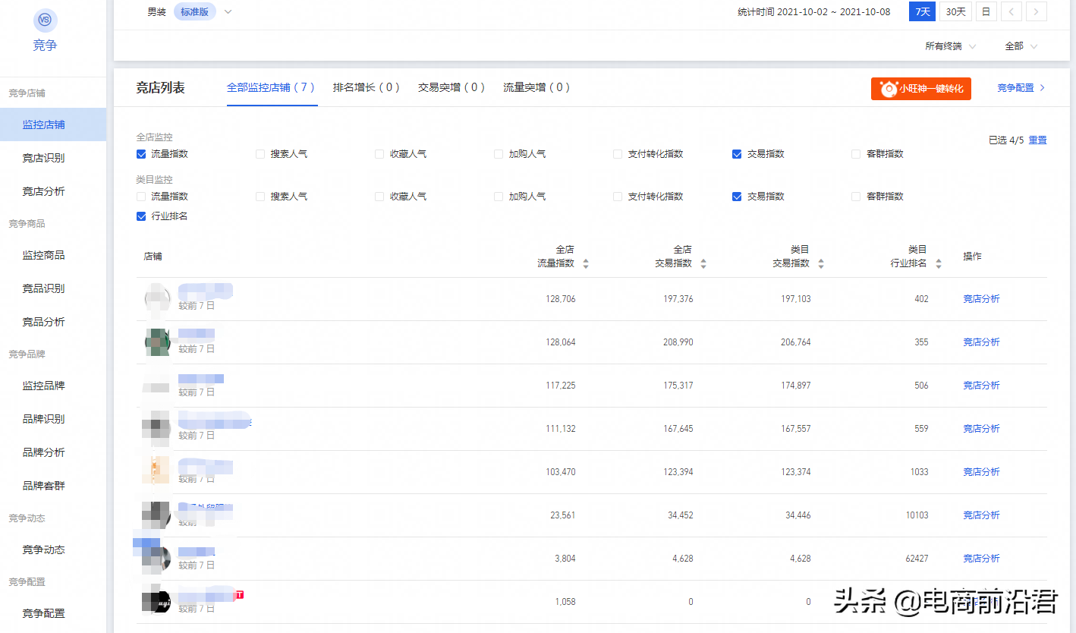Uncheck 全店监控 流量指数 checkbox
Viewport: 1076px width, 633px height.
coord(141,154)
